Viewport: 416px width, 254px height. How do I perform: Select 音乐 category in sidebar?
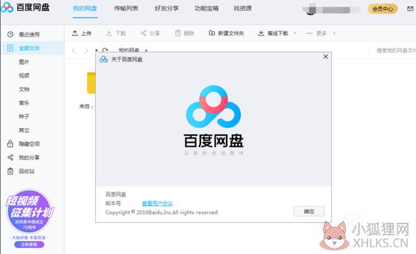[x=24, y=102]
